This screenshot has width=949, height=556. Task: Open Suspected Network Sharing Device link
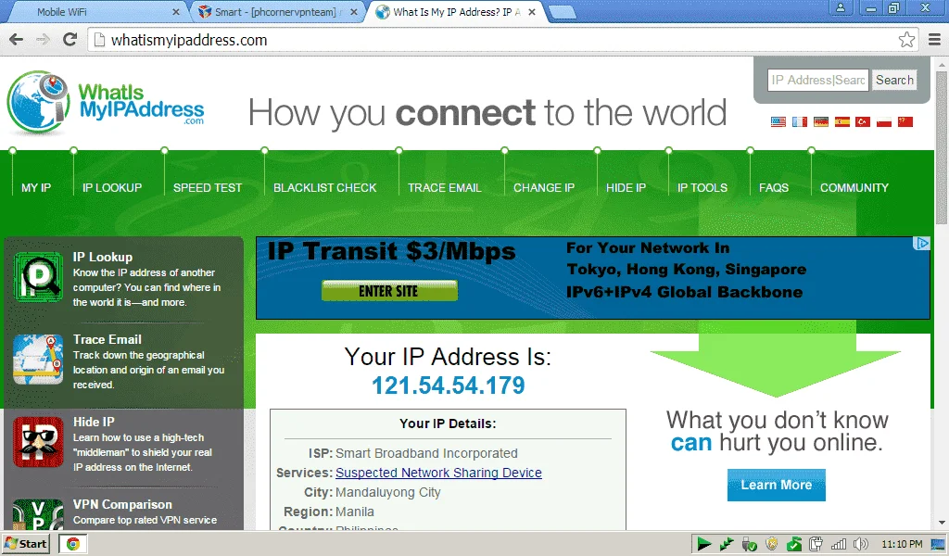438,473
